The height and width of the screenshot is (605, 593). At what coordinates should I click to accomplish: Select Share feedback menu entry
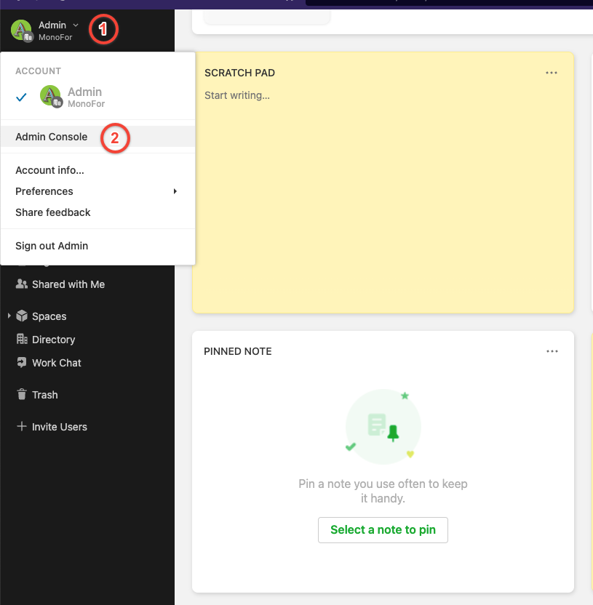click(53, 212)
